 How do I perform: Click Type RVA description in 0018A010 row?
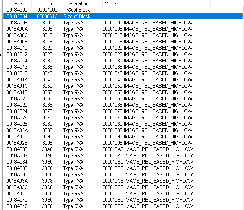point(73,48)
